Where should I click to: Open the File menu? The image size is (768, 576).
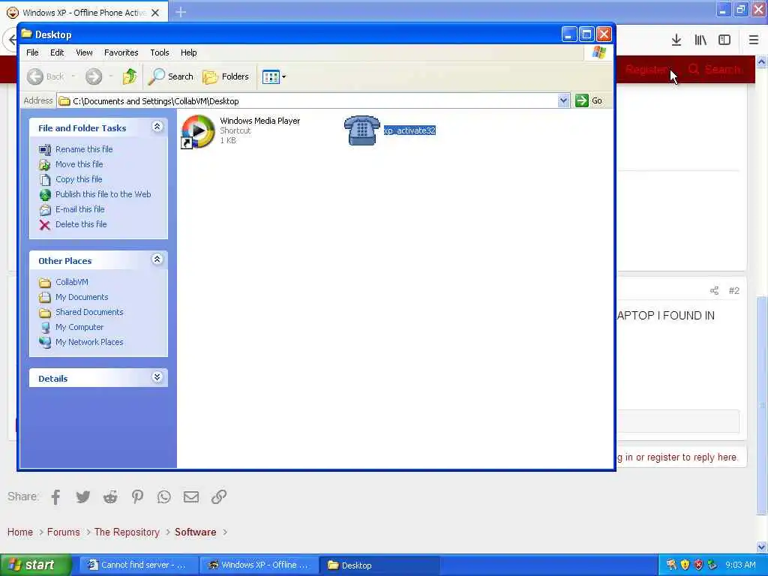tap(32, 52)
